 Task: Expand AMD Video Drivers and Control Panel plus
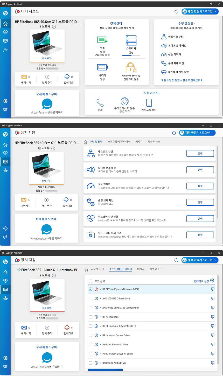click(x=100, y=308)
